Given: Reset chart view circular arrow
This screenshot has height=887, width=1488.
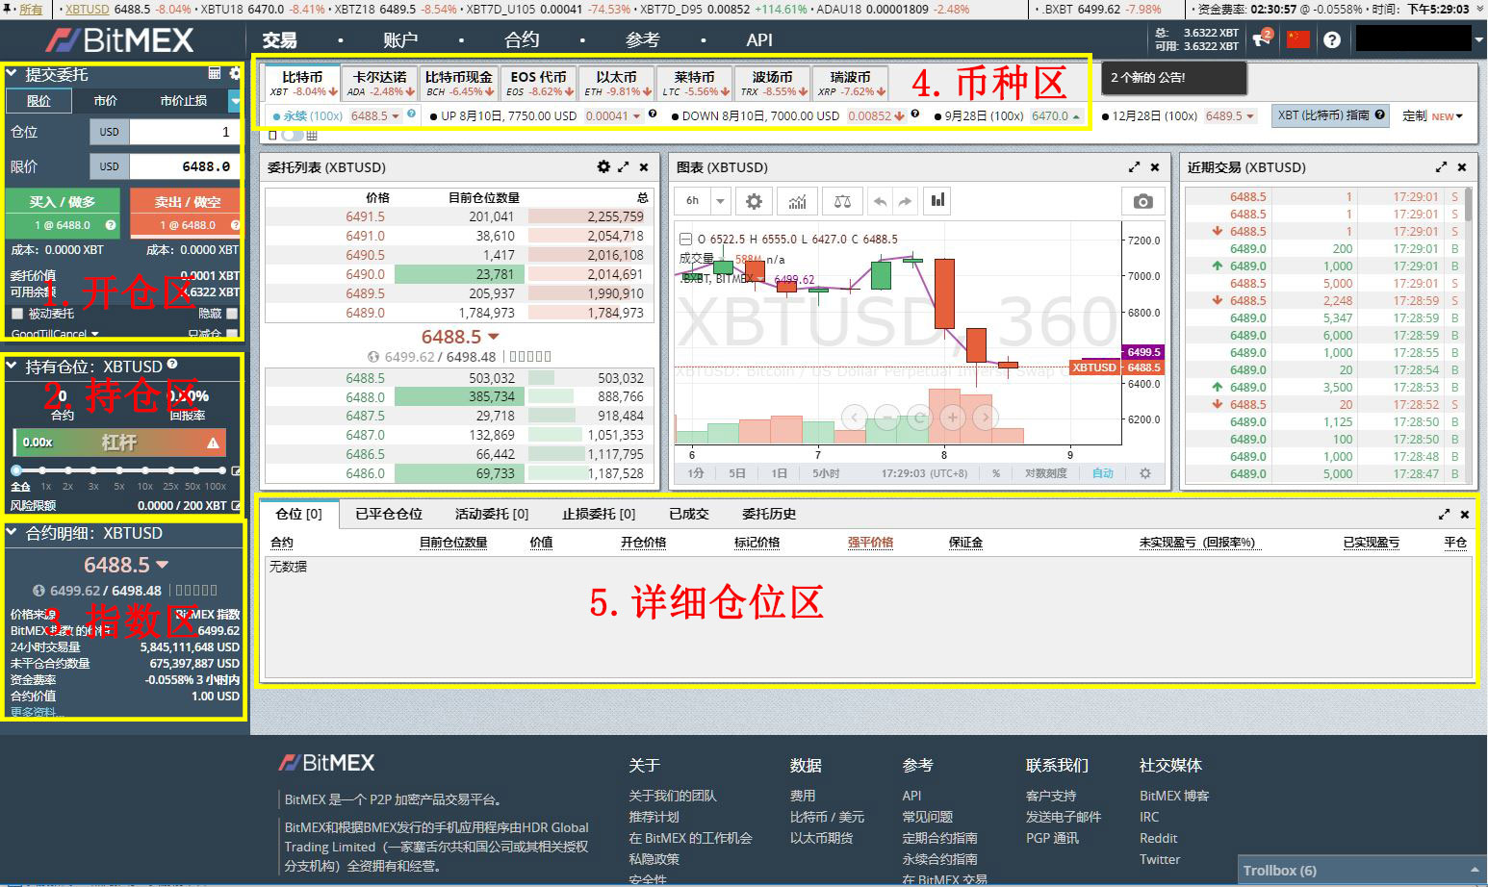Looking at the screenshot, I should pos(919,418).
